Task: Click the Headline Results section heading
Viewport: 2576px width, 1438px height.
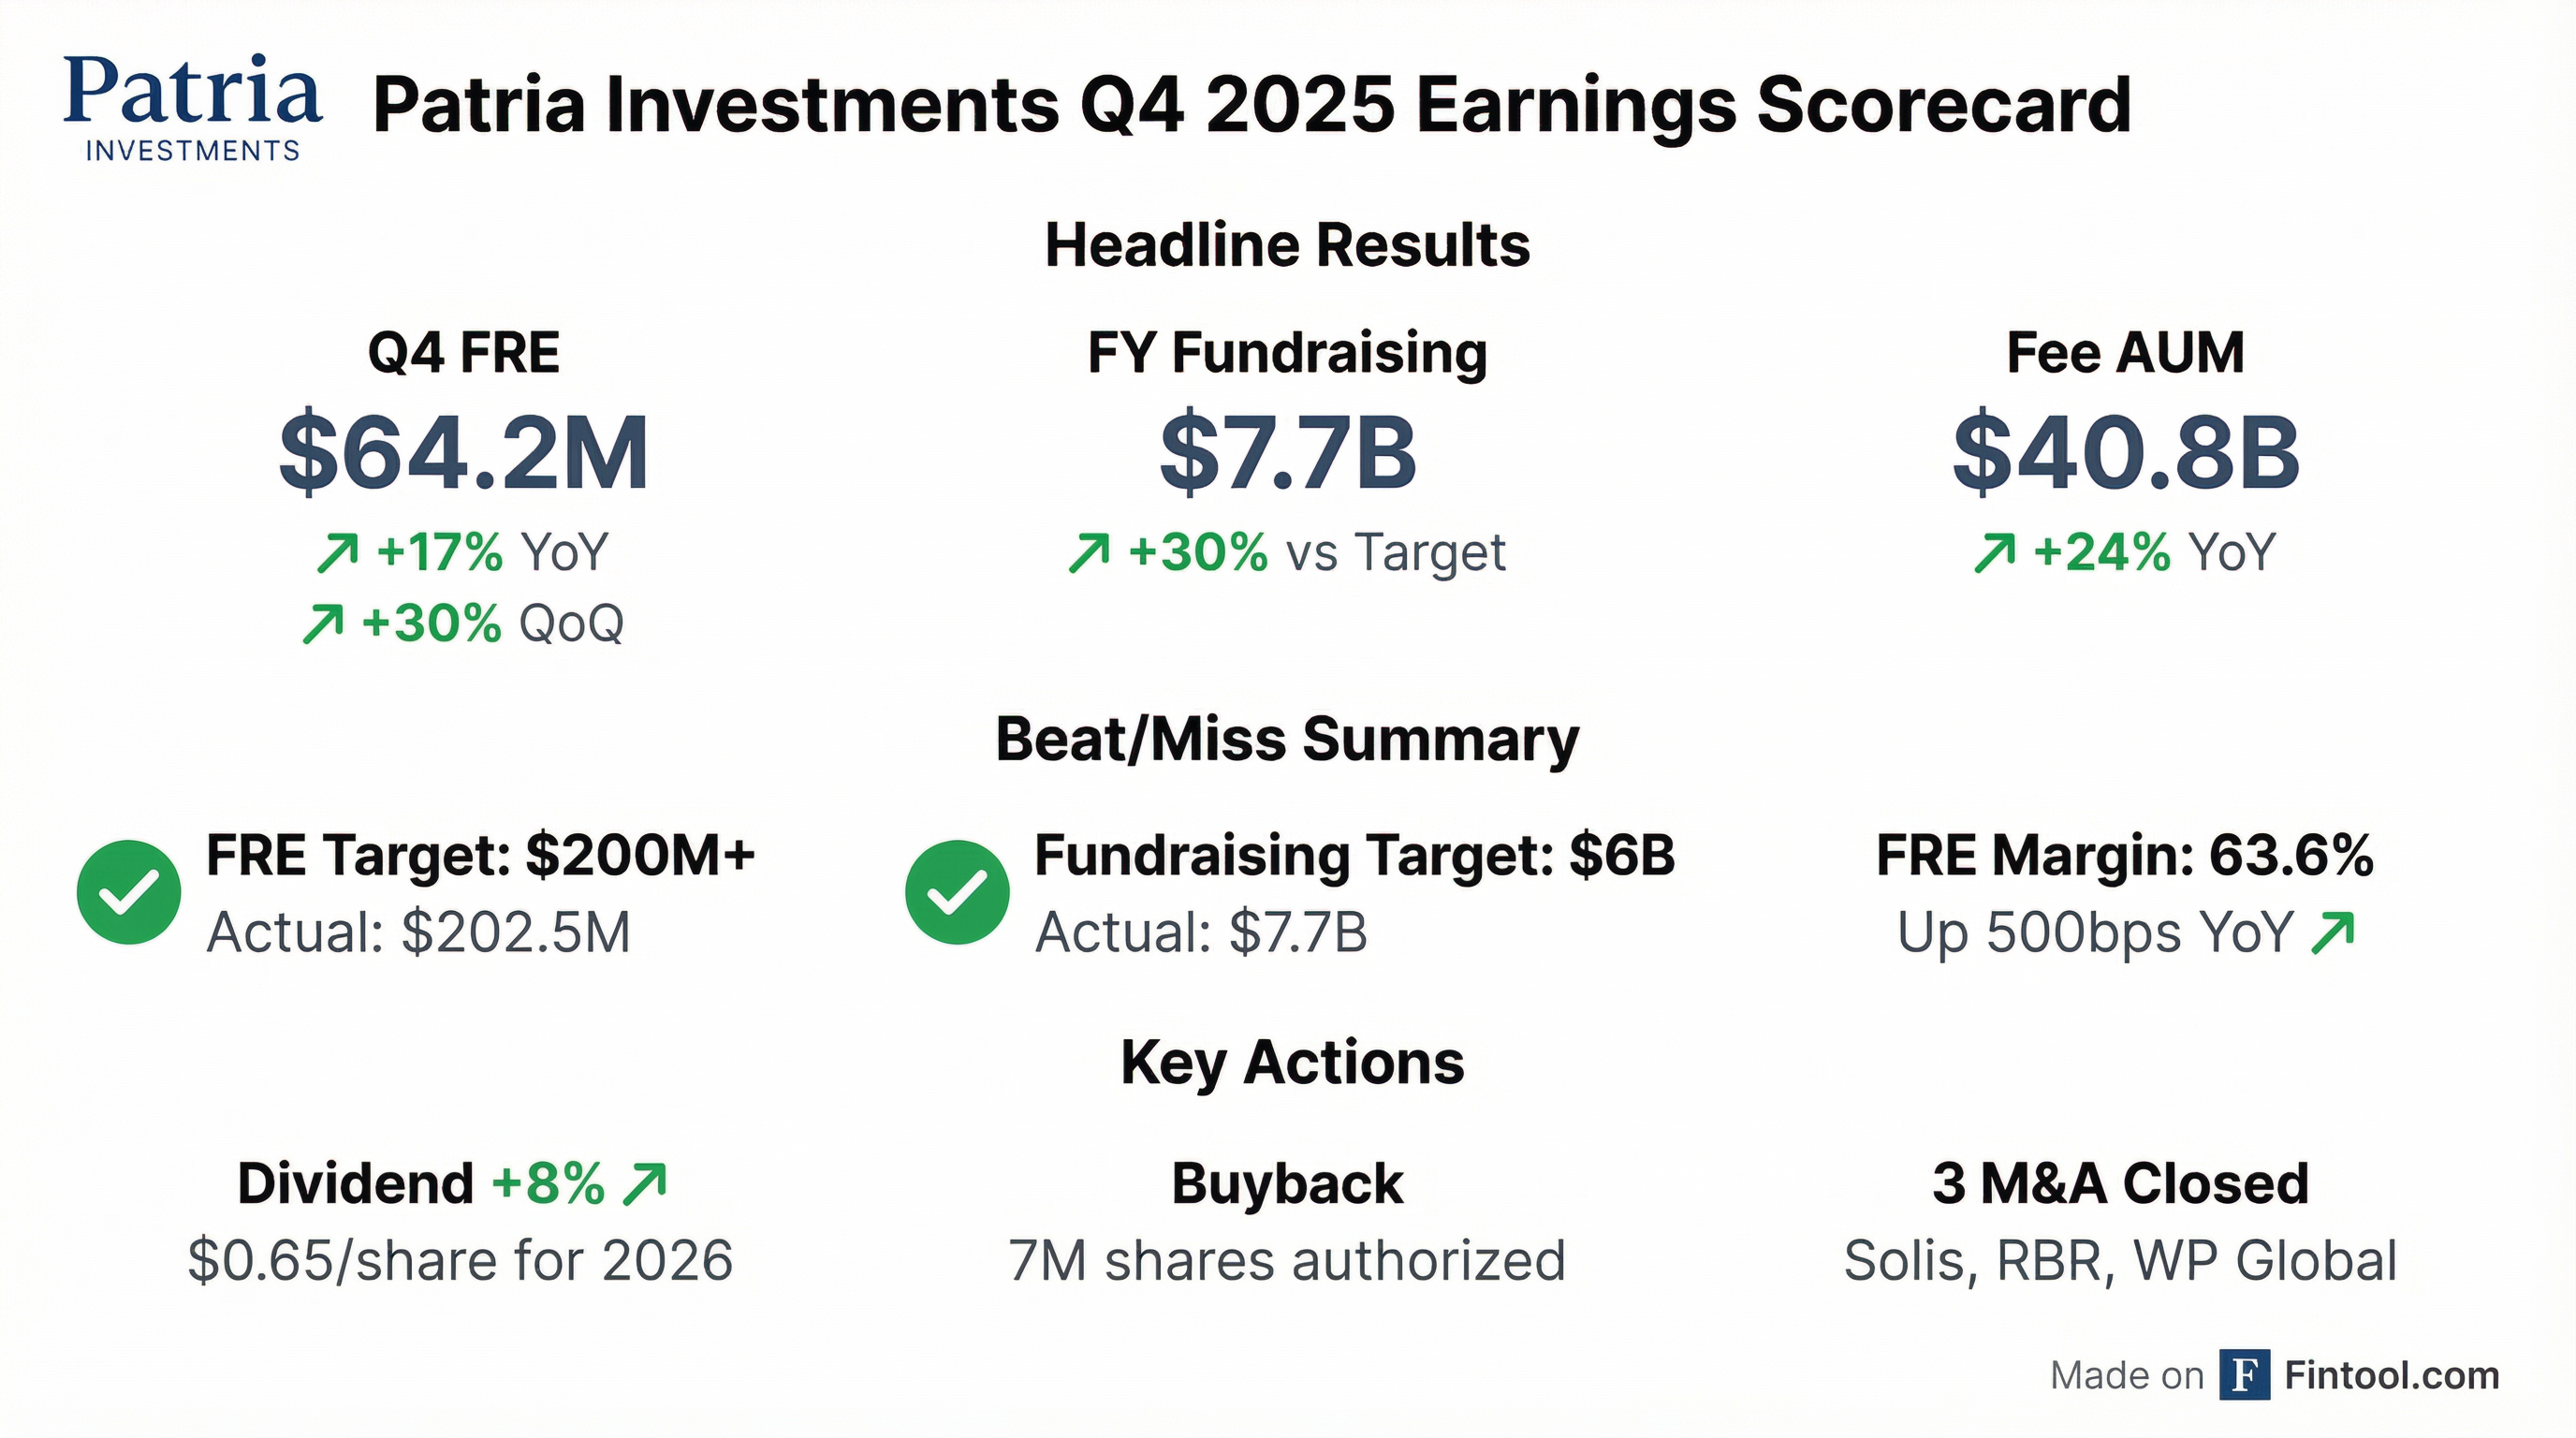Action: [x=1287, y=245]
